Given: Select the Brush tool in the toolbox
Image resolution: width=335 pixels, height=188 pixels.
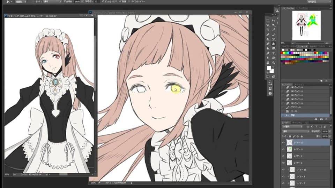Looking at the screenshot, I should tap(274, 34).
